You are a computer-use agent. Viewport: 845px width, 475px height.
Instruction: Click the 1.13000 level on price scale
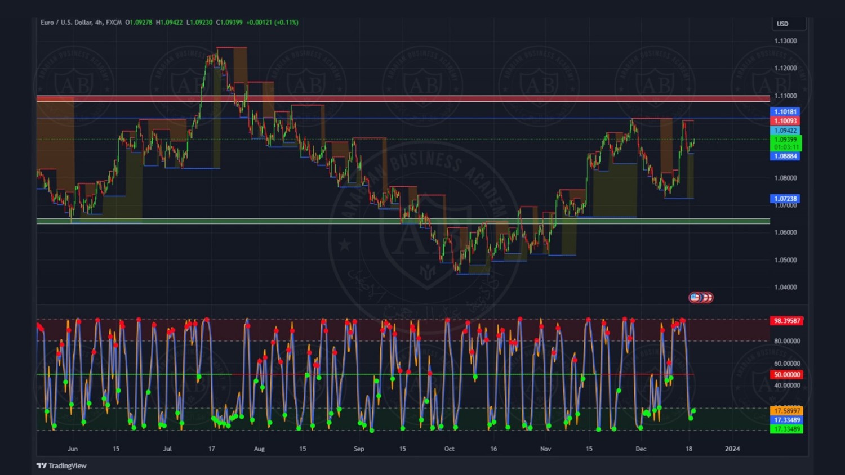tap(785, 41)
